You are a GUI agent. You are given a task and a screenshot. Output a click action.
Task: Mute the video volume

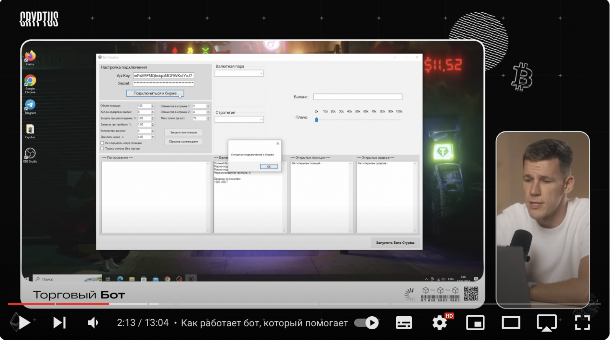(93, 323)
